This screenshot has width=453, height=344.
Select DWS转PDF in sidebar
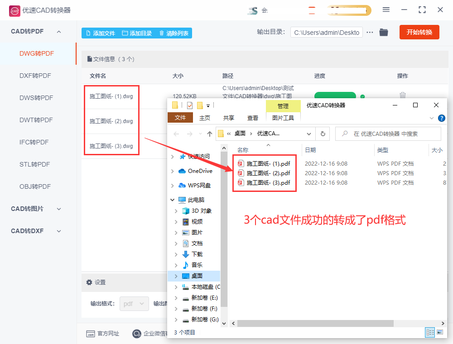pyautogui.click(x=36, y=98)
